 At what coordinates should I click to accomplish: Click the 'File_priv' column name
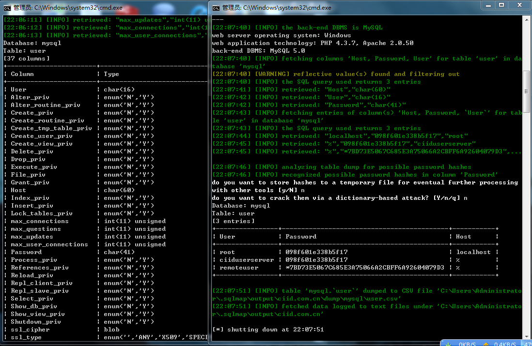coord(28,175)
